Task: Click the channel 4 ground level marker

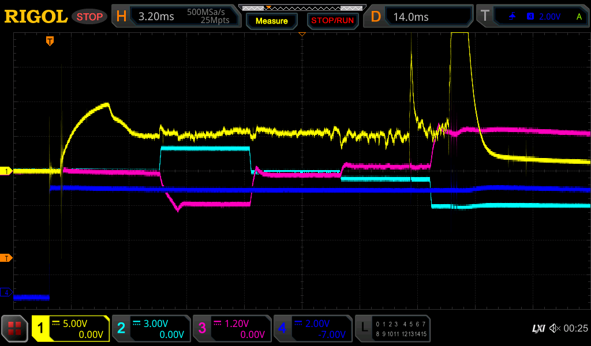Action: point(7,293)
